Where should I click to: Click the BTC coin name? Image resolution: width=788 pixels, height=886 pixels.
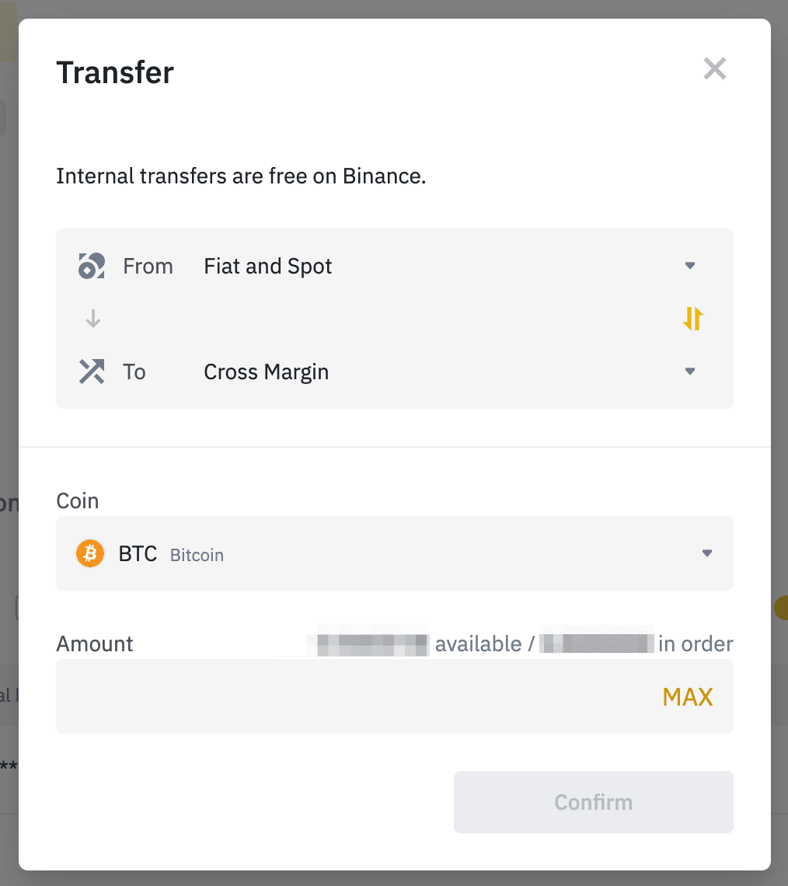(x=138, y=554)
